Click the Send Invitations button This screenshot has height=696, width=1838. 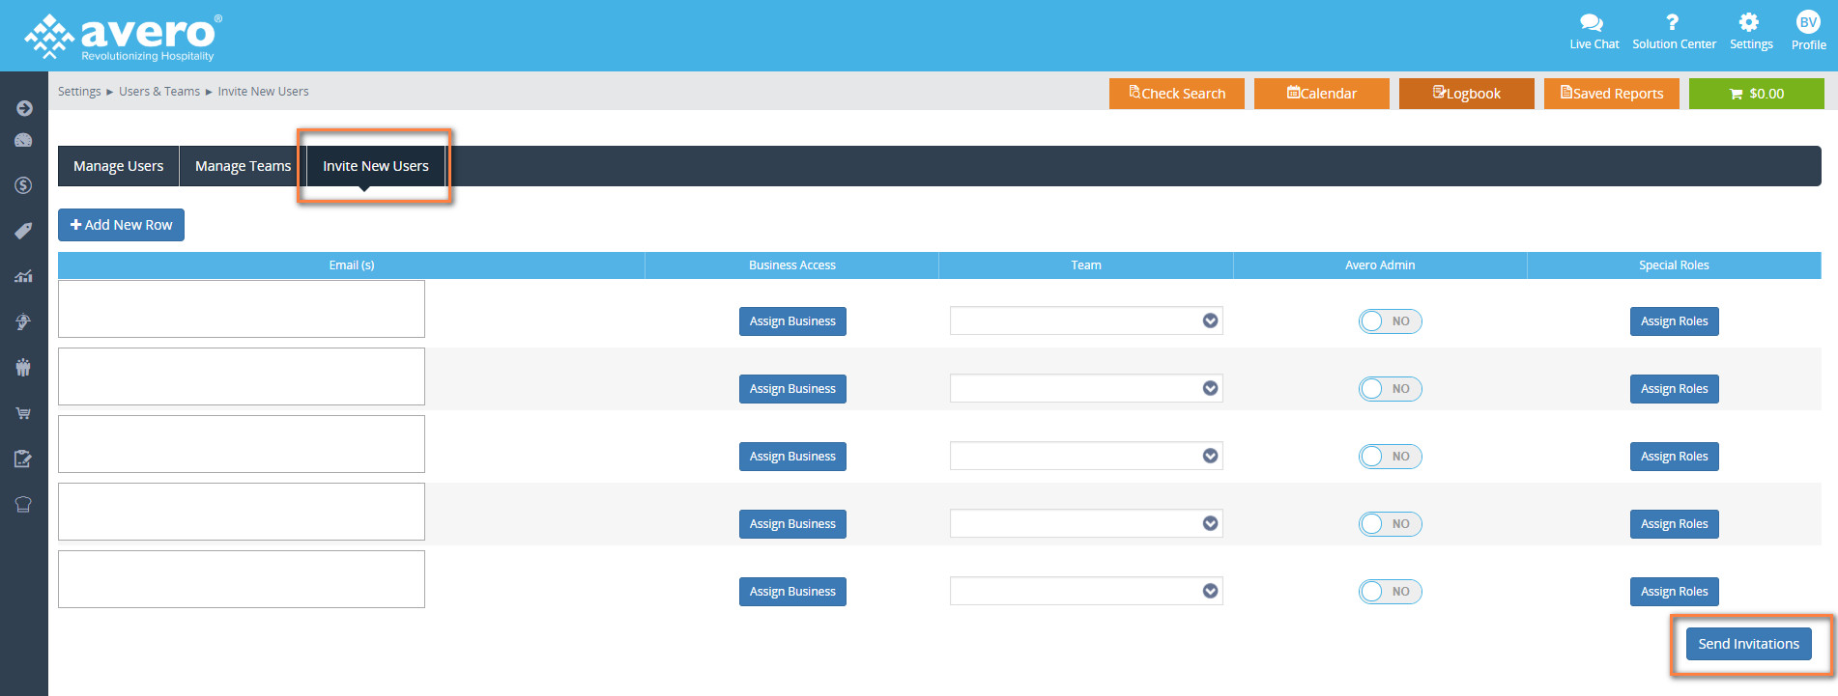1748,644
